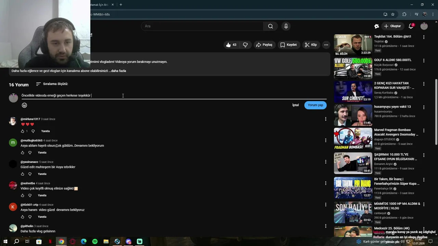The width and height of the screenshot is (438, 246).
Task: Reply to @Kick01-z4p's comment
Action: (x=42, y=217)
